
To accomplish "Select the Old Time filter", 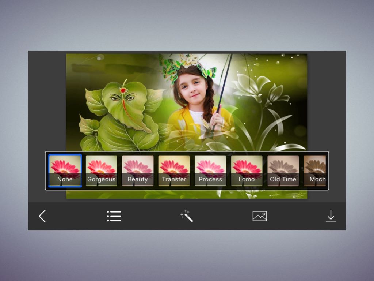I will tap(283, 171).
